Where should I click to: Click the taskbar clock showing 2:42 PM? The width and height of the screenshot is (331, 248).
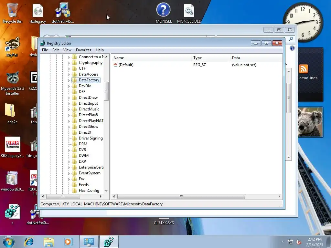(315, 242)
